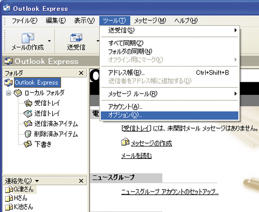This screenshot has width=259, height=212.
Task: Click the メッセージの作成 link
Action: click(152, 144)
